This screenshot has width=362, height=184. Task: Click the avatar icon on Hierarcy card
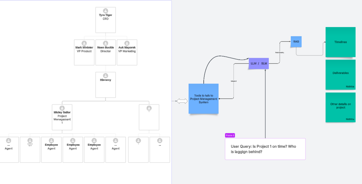tap(105, 76)
